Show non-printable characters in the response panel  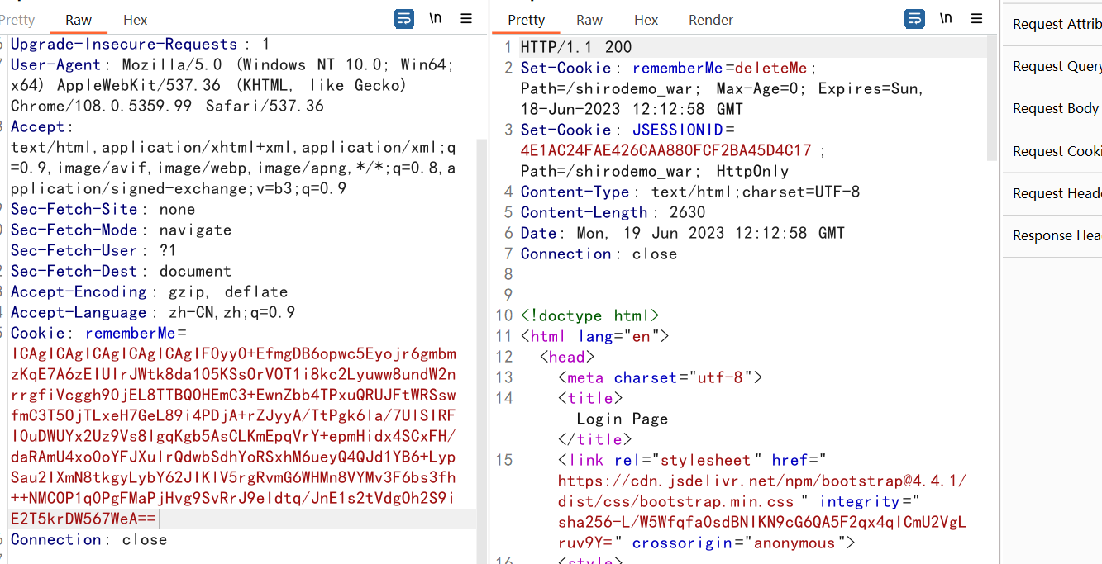coord(946,19)
